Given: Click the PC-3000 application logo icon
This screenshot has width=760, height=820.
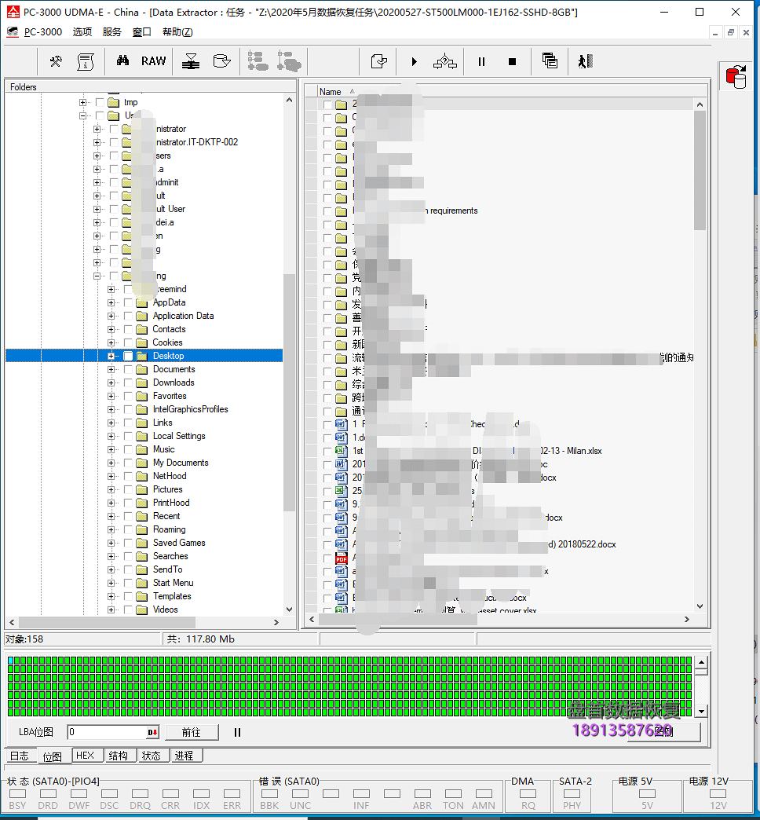Looking at the screenshot, I should coord(13,12).
